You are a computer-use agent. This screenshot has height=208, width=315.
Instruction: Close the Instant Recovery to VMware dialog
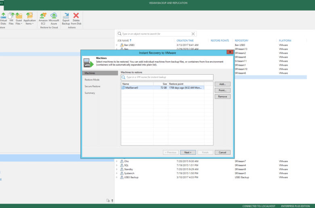[x=230, y=52]
